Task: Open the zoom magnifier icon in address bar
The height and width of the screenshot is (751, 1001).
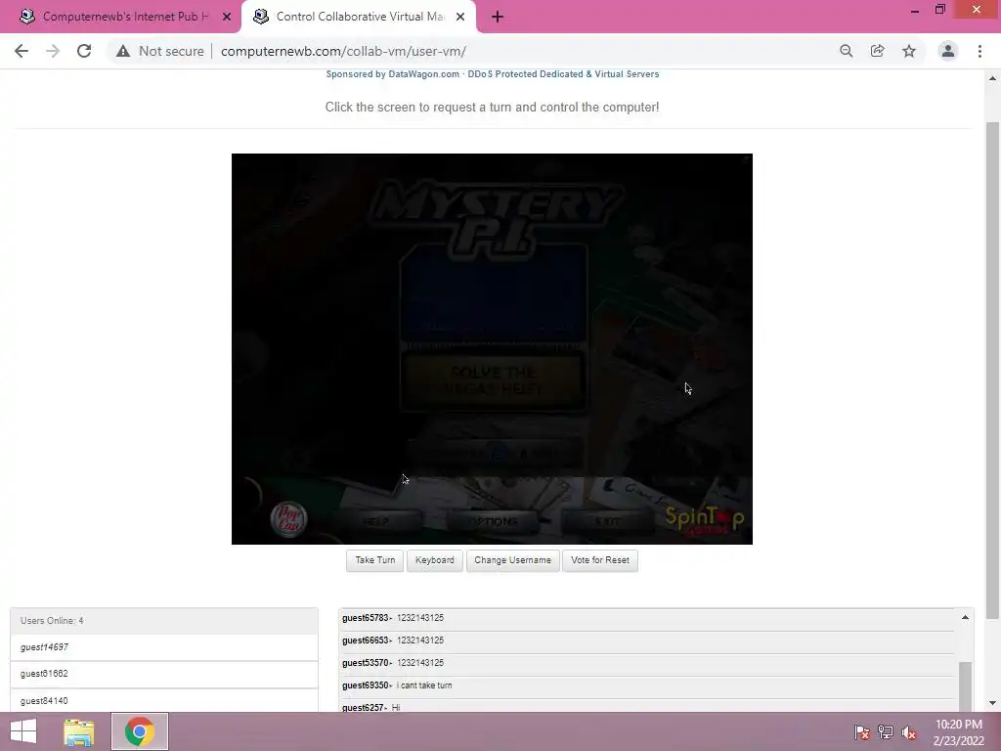Action: [x=847, y=51]
